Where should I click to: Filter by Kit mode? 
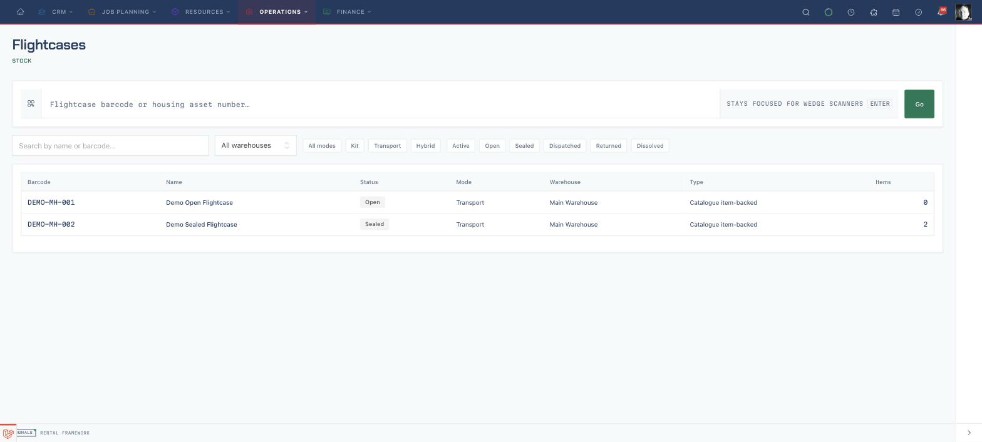(354, 146)
